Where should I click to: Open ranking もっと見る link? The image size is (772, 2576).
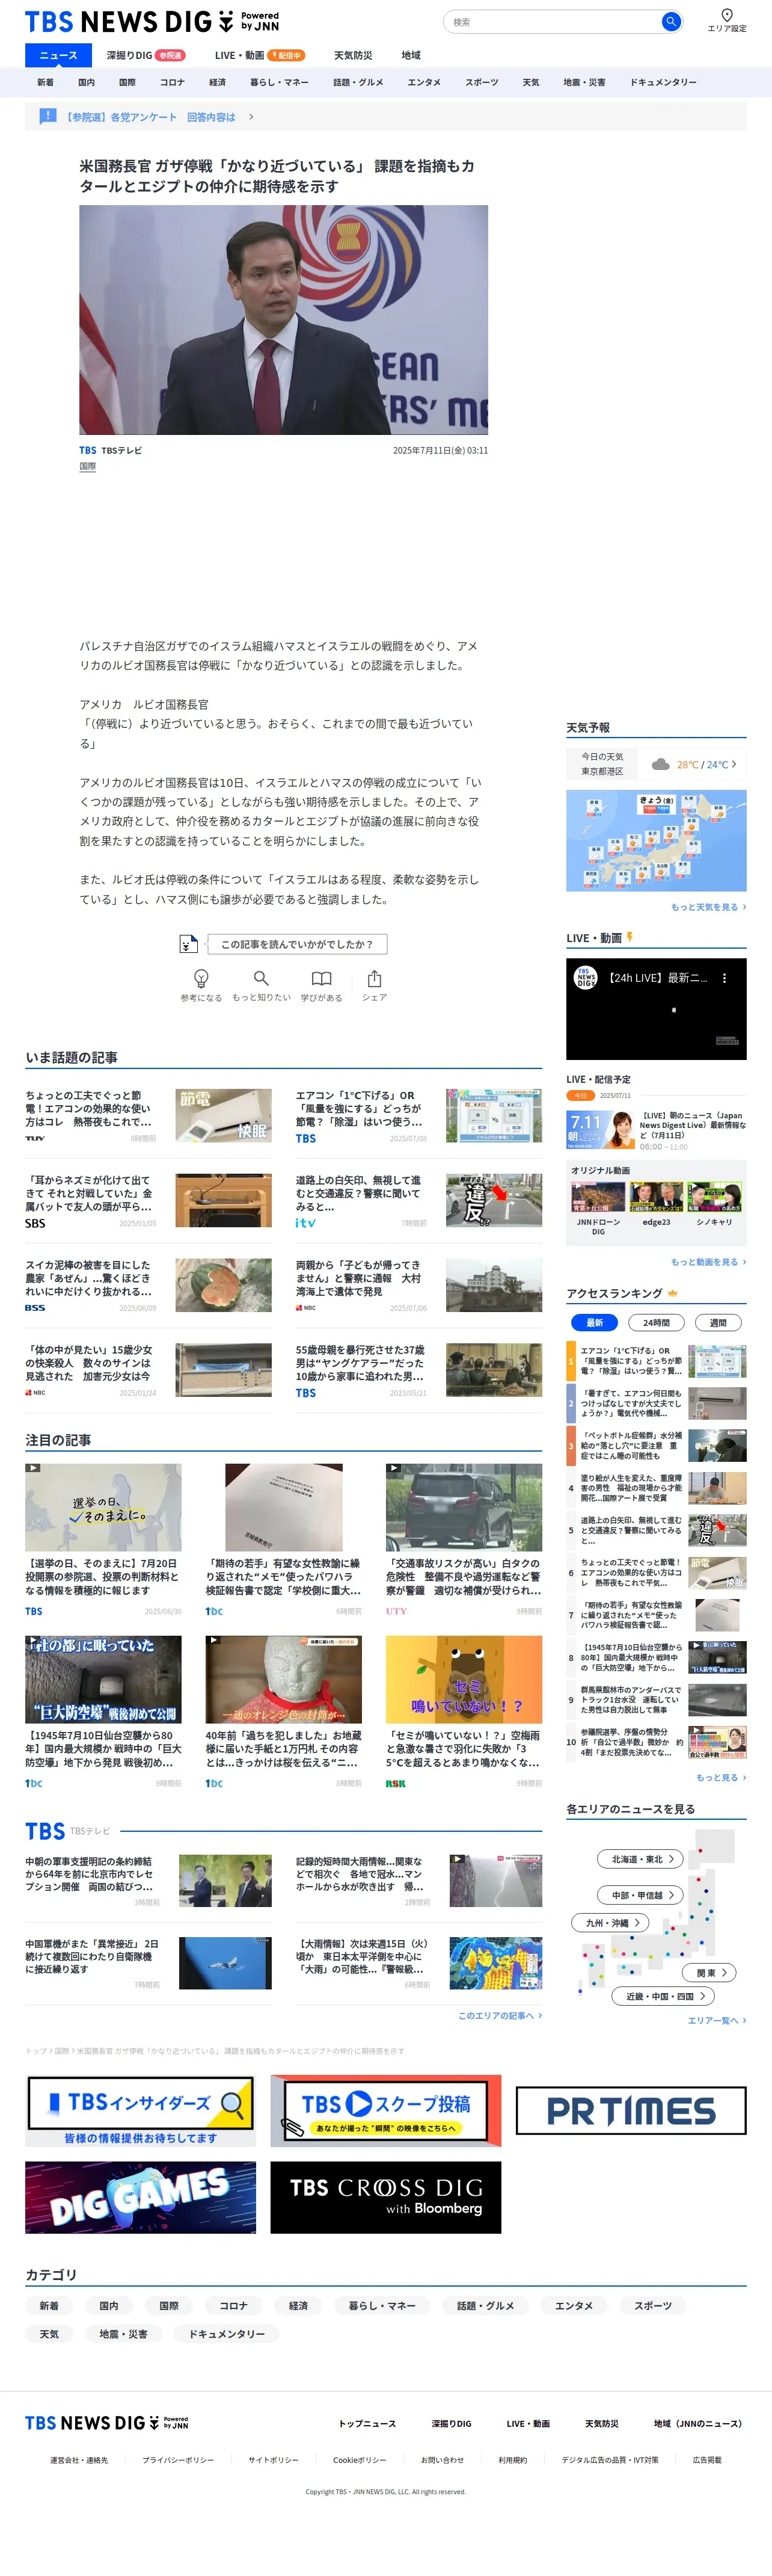(721, 1777)
